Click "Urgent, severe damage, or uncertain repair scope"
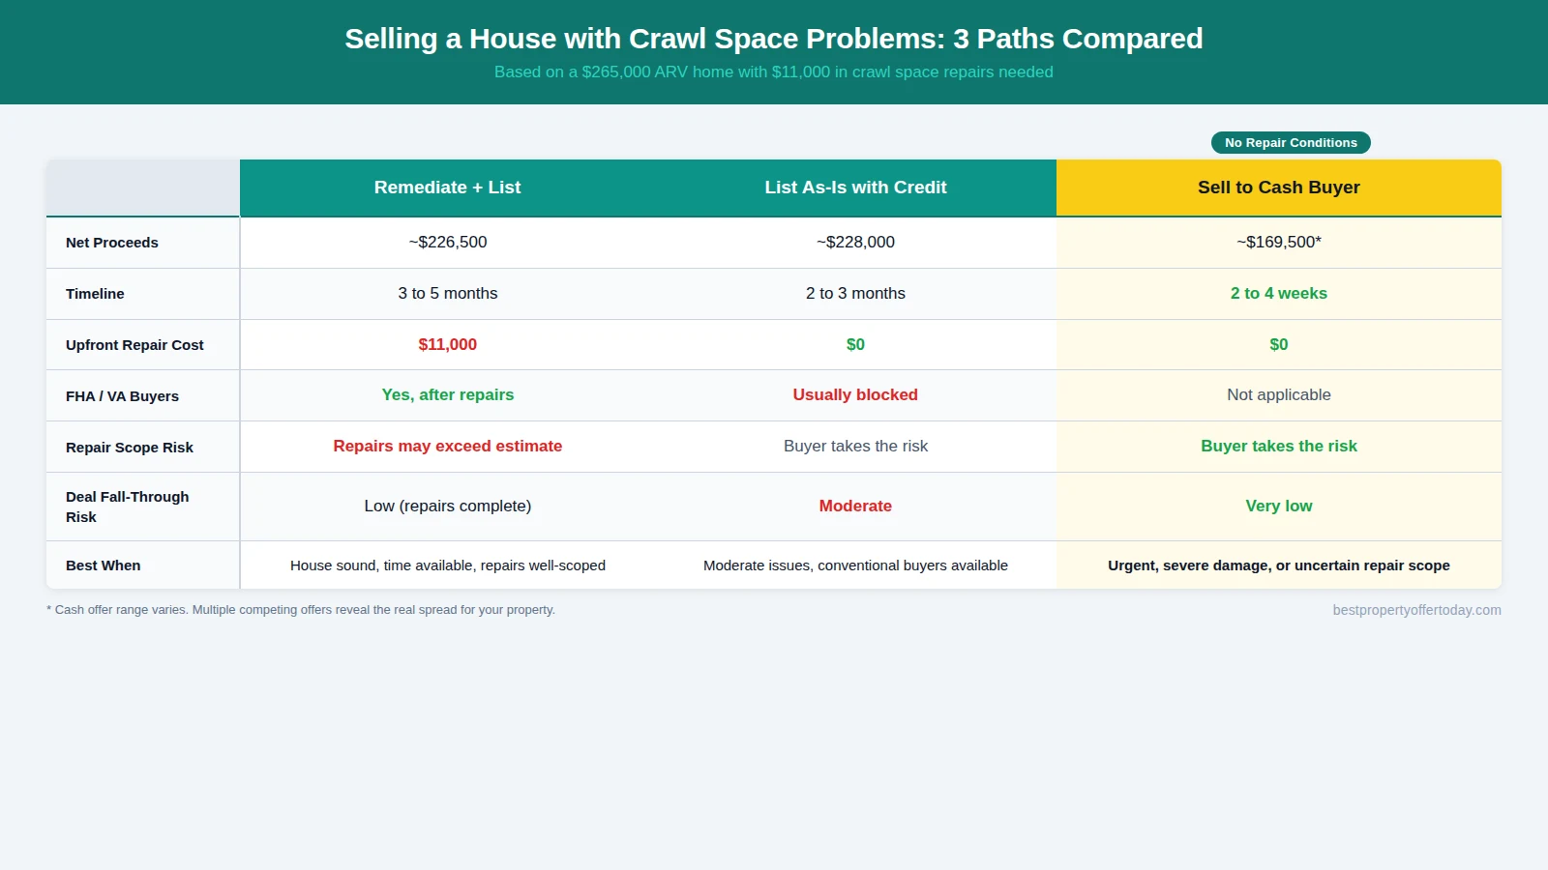1548x870 pixels. tap(1279, 565)
